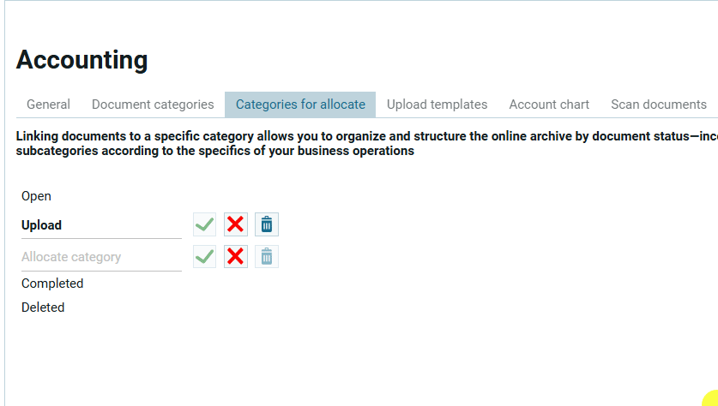The image size is (718, 406).
Task: Select the Deleted category entry
Action: pos(43,307)
